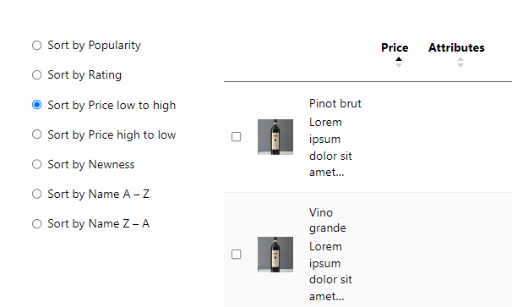Open the Vino grande product title
The image size is (512, 307).
click(x=328, y=221)
